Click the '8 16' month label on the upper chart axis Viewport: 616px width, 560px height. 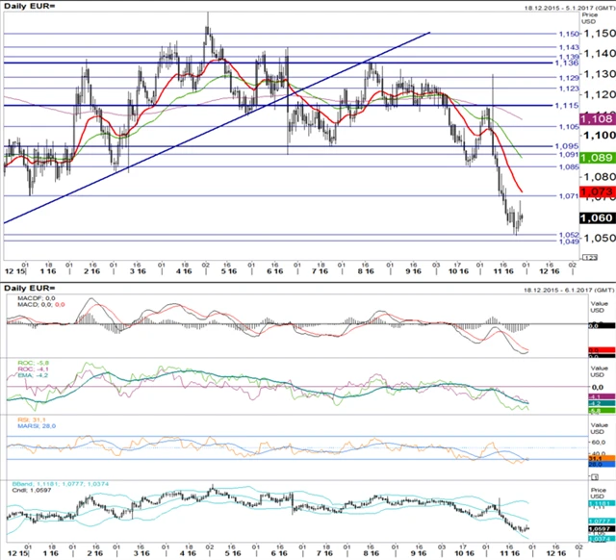point(366,271)
